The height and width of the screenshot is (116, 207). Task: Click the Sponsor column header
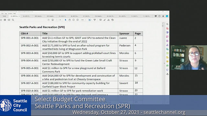tap(125, 34)
